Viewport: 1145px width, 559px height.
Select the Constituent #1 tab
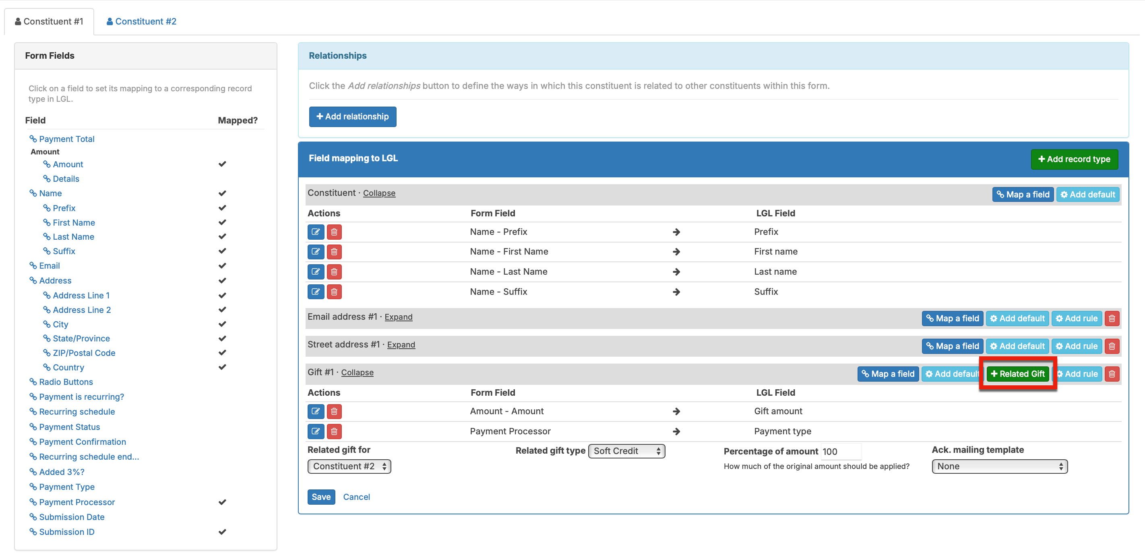(49, 21)
